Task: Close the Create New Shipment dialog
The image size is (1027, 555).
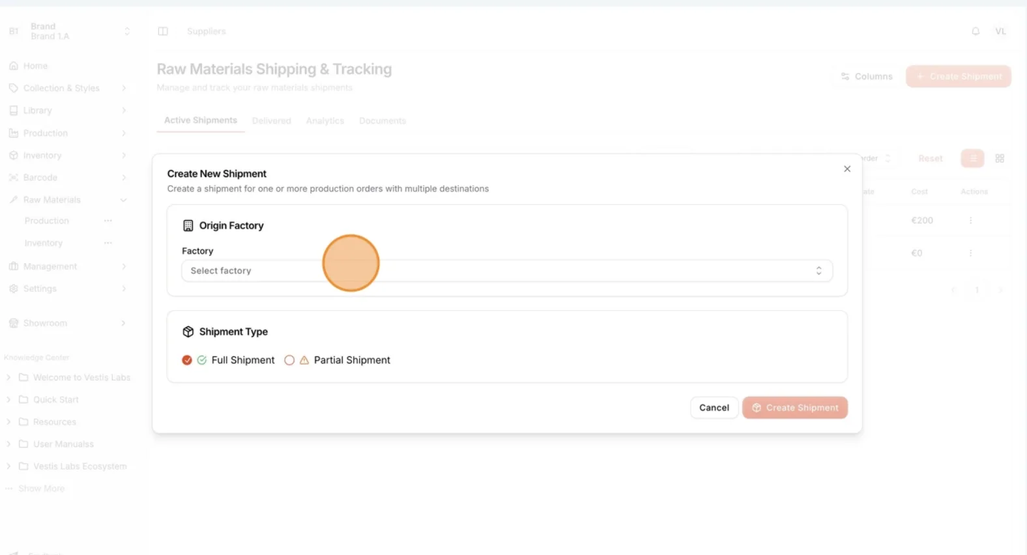Action: [847, 169]
